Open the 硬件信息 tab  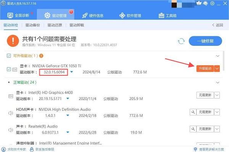point(93,15)
